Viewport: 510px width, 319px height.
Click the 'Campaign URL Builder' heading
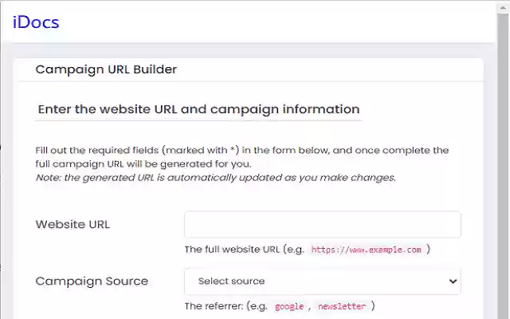(106, 69)
